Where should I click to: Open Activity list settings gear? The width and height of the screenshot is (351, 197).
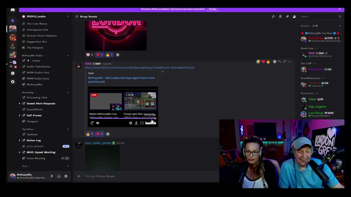point(316,26)
